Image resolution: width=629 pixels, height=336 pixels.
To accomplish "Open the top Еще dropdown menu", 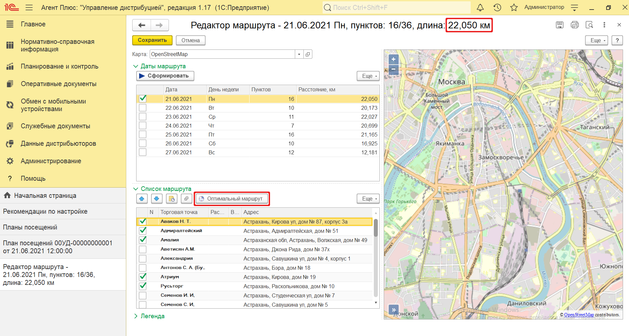I will coord(597,40).
